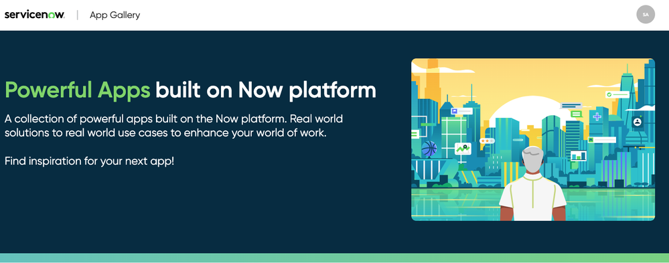Open the App Gallery title link
669x263 pixels.
115,15
